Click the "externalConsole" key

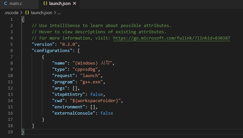tap(74, 113)
